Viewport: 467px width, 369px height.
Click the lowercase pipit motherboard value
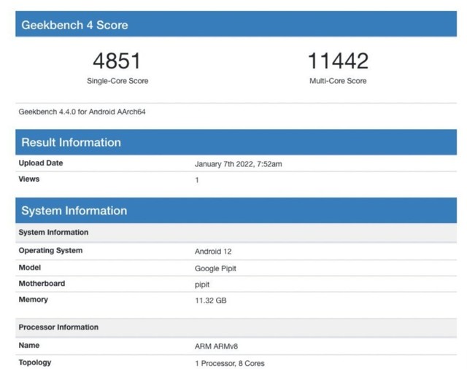pos(202,284)
